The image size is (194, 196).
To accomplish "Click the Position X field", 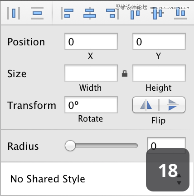I will (91, 41).
